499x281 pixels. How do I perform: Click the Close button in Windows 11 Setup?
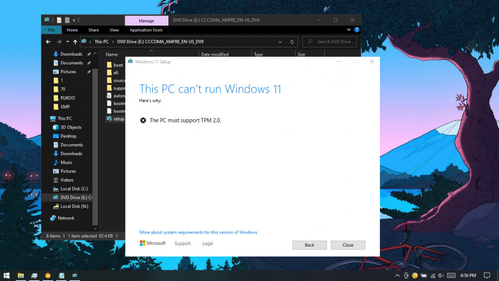point(348,245)
